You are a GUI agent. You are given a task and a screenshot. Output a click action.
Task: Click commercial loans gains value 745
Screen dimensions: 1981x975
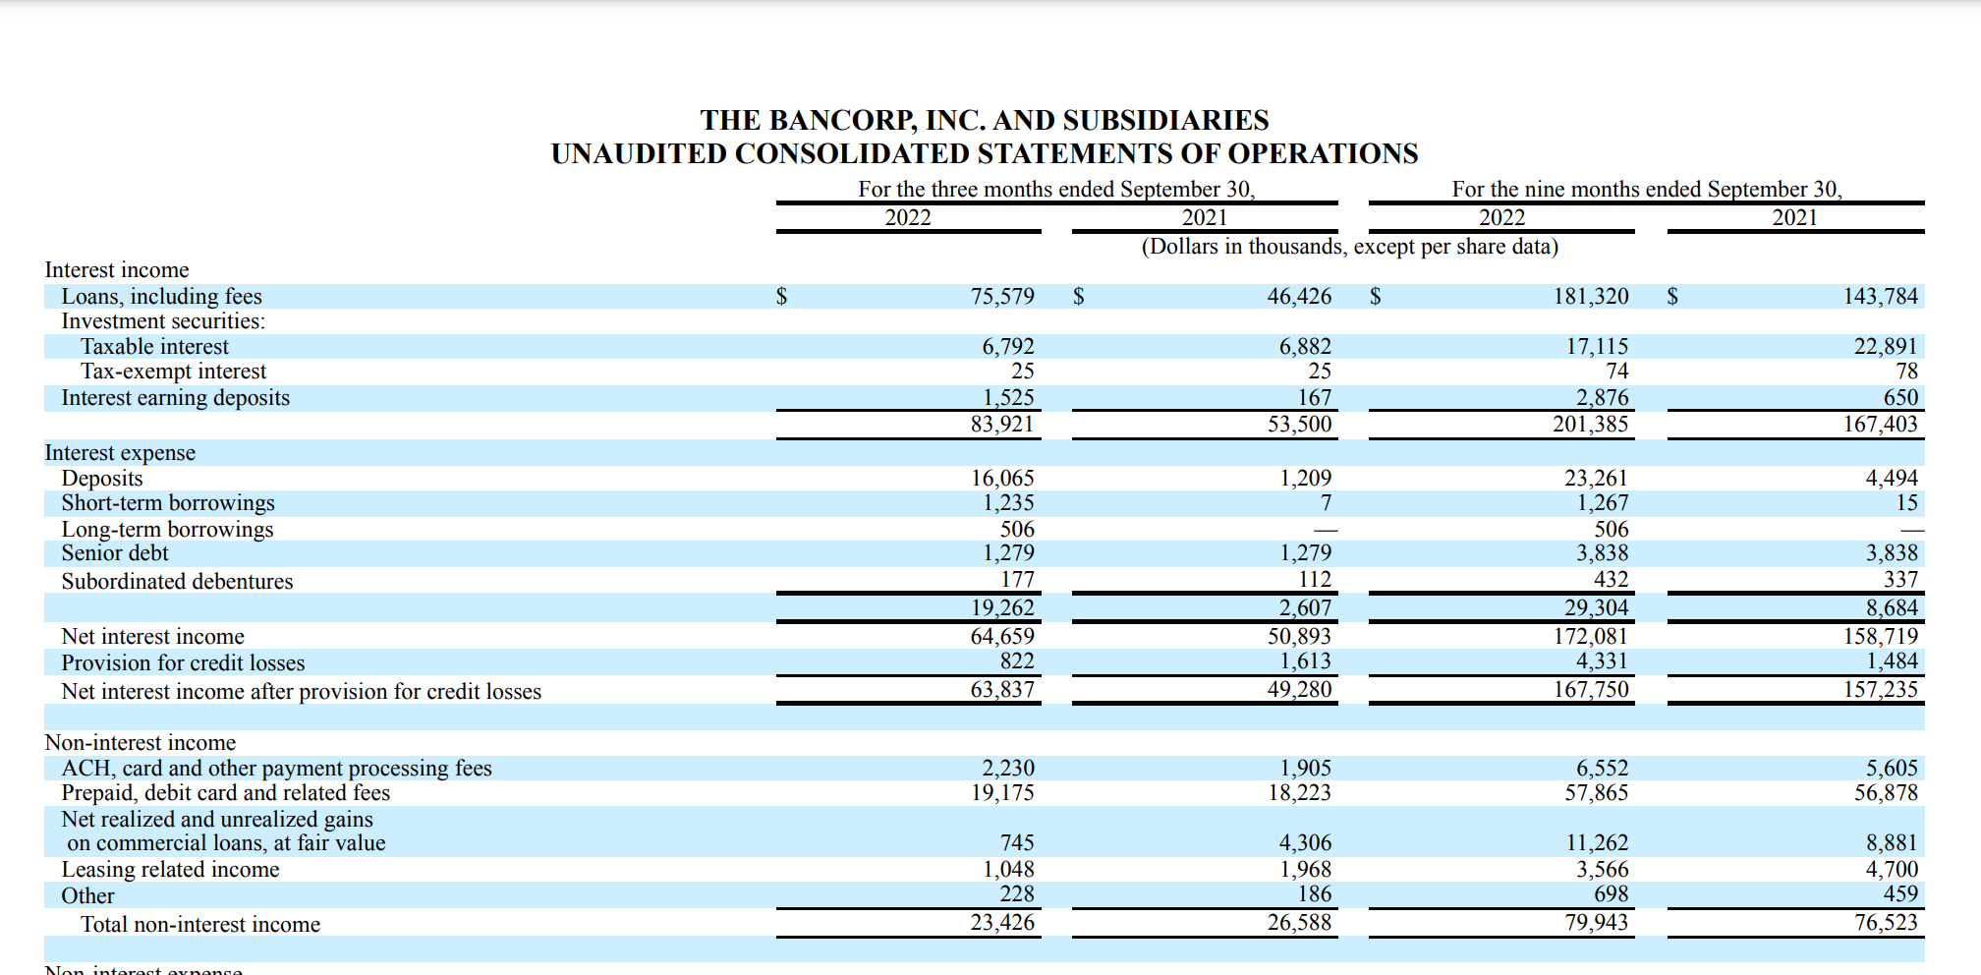point(1017,842)
